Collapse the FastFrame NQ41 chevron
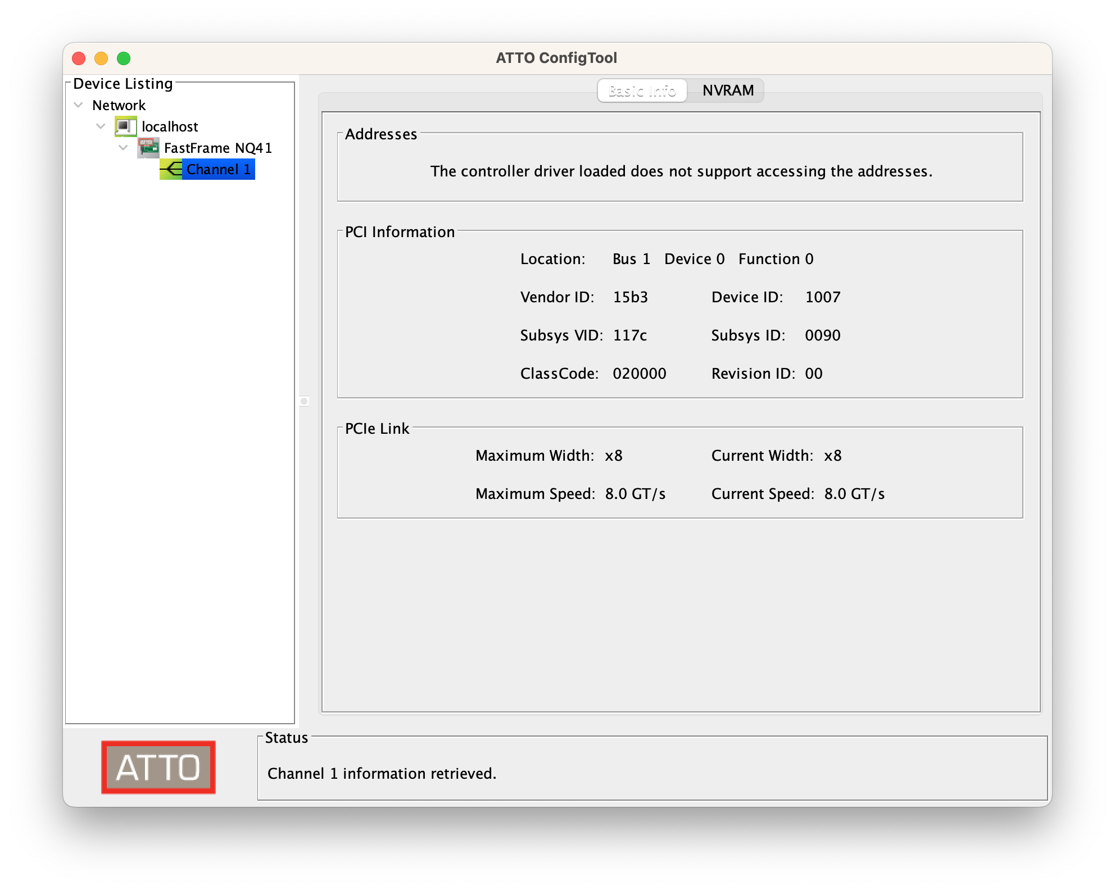The width and height of the screenshot is (1115, 890). (x=124, y=148)
